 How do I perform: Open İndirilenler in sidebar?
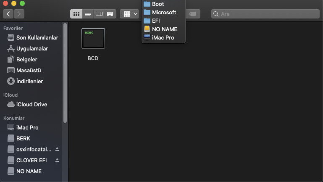click(x=29, y=82)
